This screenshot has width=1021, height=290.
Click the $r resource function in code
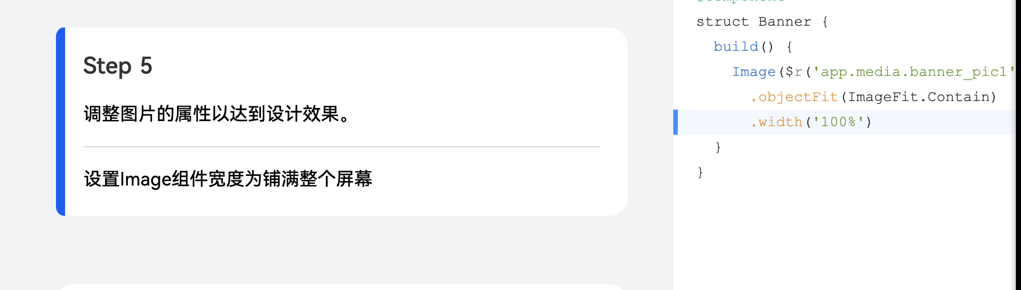[x=794, y=72]
